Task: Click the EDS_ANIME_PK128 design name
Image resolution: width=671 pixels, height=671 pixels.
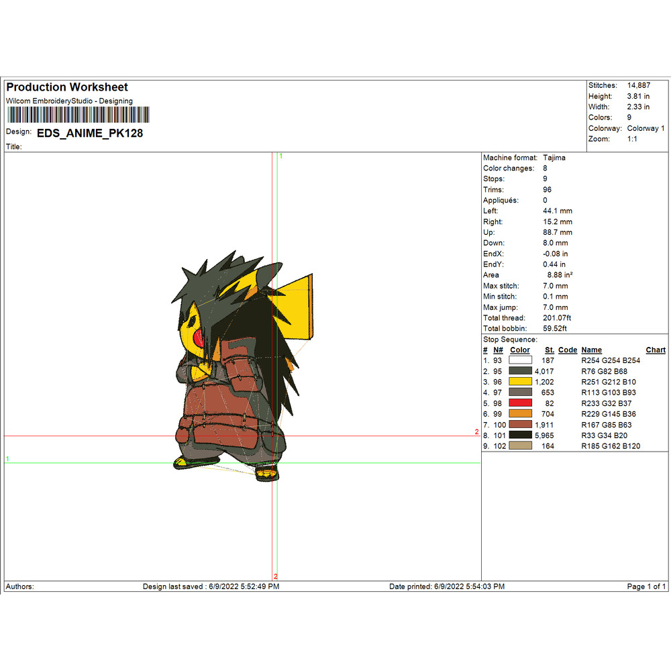Action: click(x=89, y=134)
